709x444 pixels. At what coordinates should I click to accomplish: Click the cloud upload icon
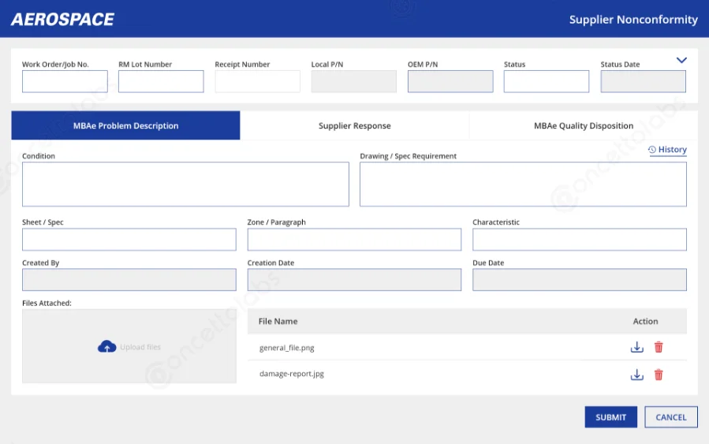[106, 346]
